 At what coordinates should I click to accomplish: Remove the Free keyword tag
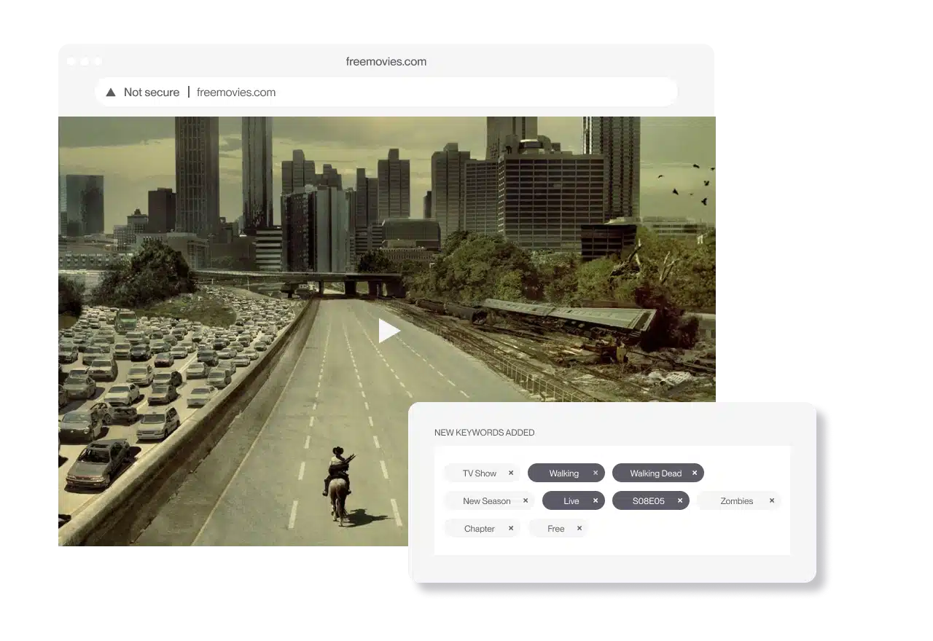click(579, 528)
